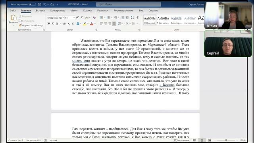Toggle Subscript x₂ formatting

[x=69, y=24]
